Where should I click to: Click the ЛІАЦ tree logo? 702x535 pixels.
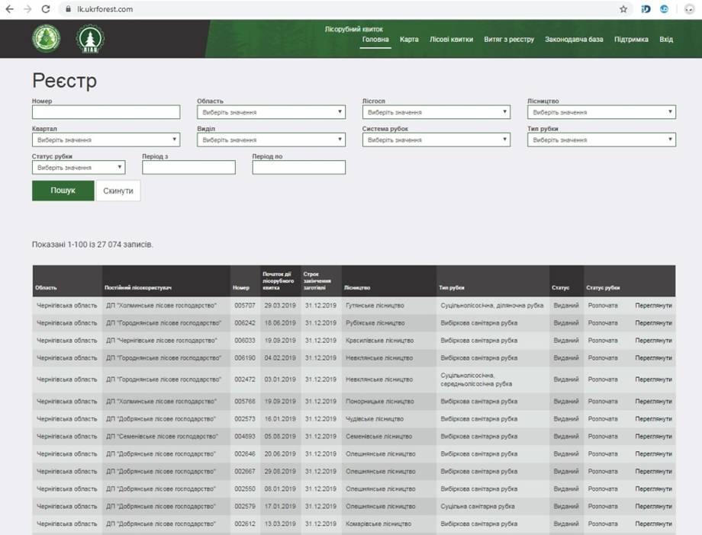coord(91,39)
